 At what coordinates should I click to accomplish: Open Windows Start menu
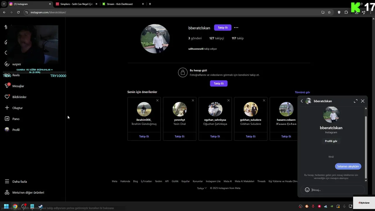pyautogui.click(x=6, y=206)
